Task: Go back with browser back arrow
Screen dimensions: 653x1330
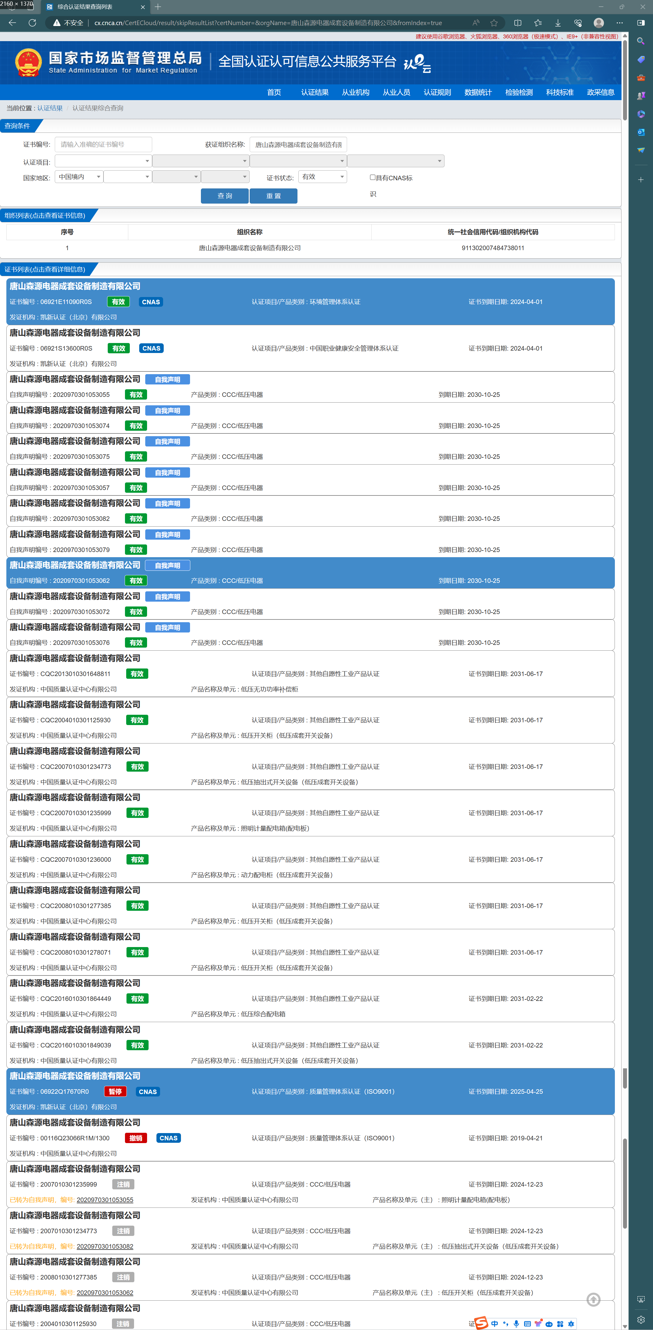Action: pyautogui.click(x=12, y=23)
